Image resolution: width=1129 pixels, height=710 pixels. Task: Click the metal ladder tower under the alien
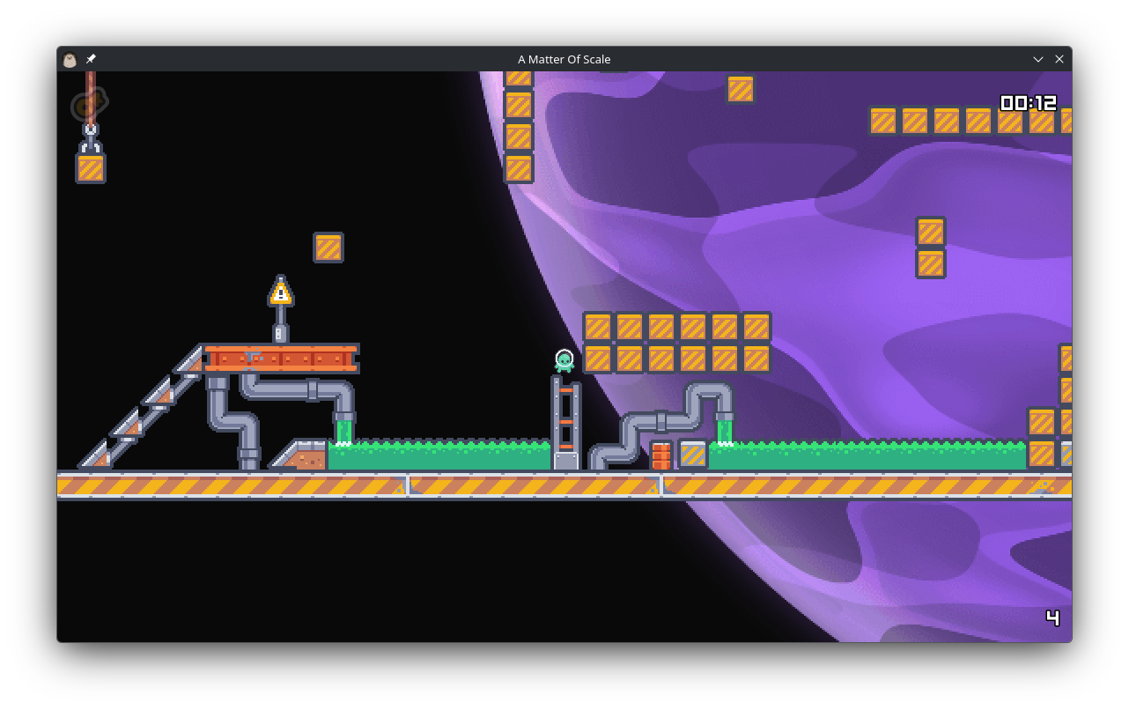pos(566,423)
